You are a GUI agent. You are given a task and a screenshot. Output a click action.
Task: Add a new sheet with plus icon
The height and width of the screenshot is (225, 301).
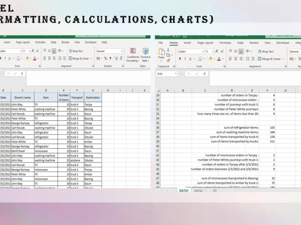point(215,190)
